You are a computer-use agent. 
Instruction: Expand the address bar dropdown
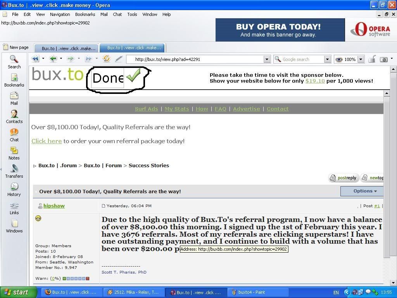(267, 59)
